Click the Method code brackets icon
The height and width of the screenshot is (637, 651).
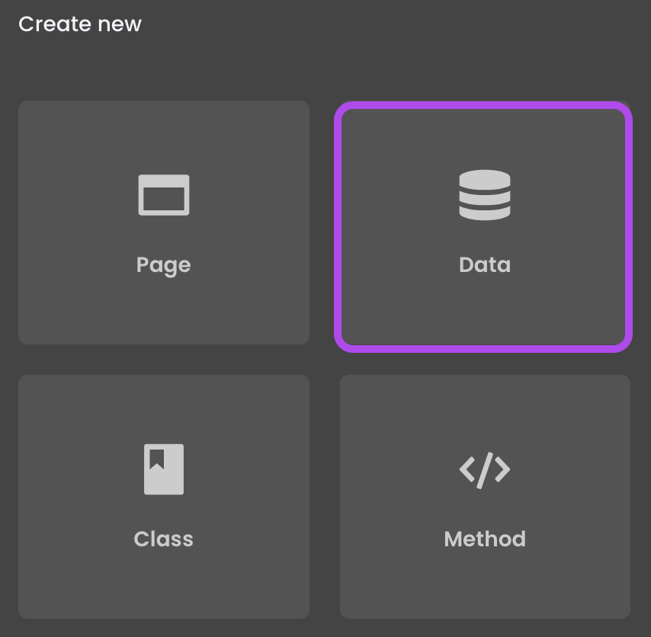coord(485,470)
